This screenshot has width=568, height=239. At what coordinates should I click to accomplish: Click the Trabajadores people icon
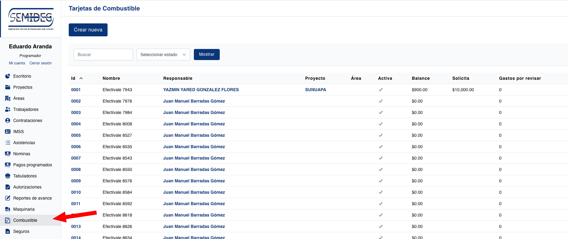[8, 109]
